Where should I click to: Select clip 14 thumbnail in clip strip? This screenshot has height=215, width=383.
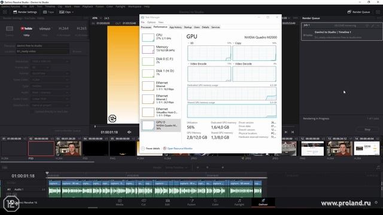tap(367, 149)
